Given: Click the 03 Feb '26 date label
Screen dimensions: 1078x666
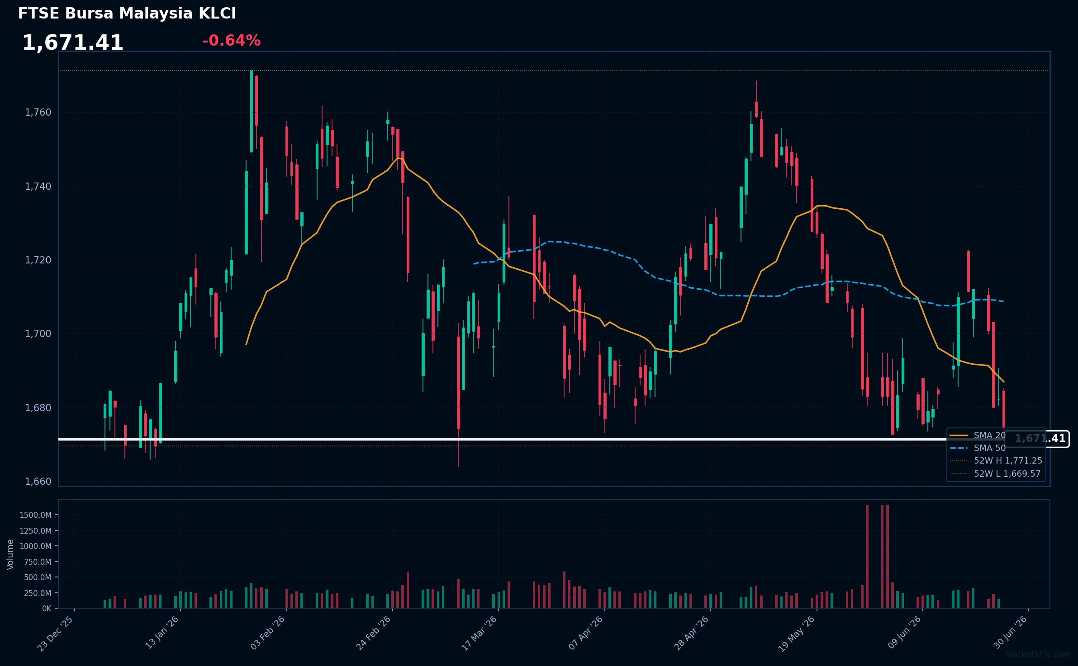Looking at the screenshot, I should click(267, 633).
